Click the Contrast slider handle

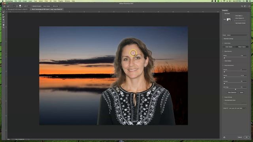pyautogui.click(x=224, y=83)
